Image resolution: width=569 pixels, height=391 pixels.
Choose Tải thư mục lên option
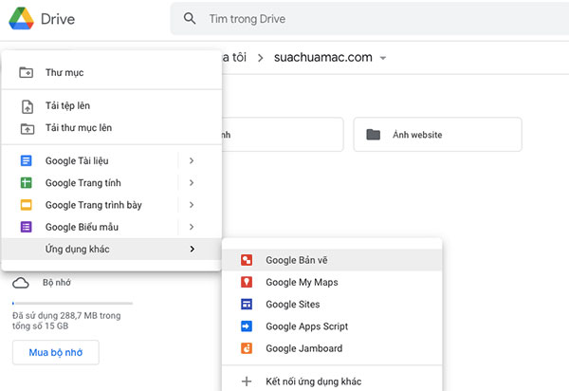[x=111, y=128]
